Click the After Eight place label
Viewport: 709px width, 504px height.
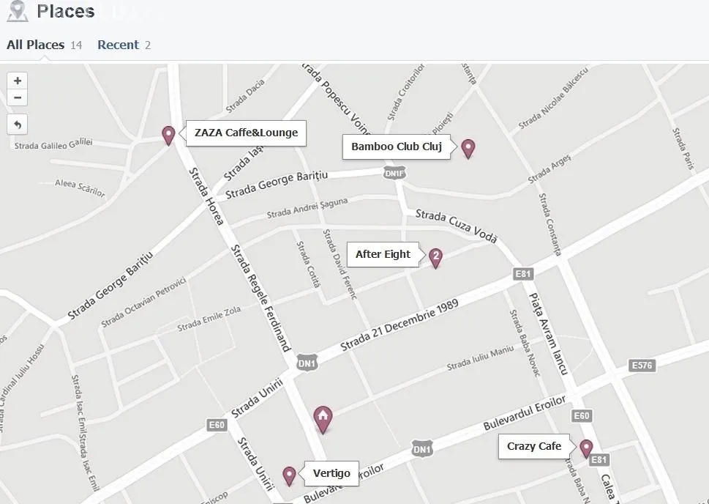tap(383, 255)
